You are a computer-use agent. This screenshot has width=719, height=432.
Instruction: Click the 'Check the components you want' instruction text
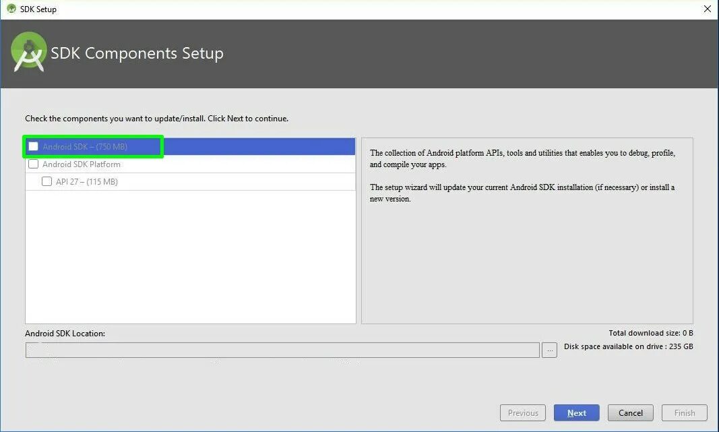157,119
